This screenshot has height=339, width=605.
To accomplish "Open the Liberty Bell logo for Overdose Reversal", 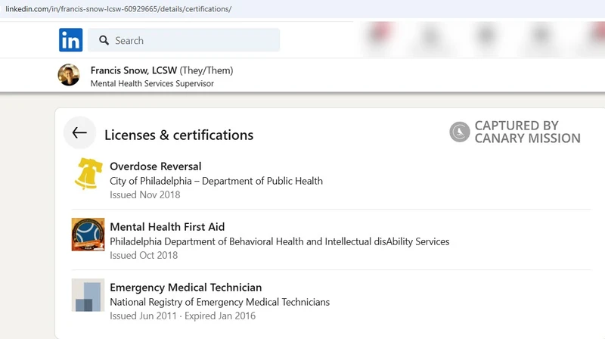I will [x=88, y=174].
